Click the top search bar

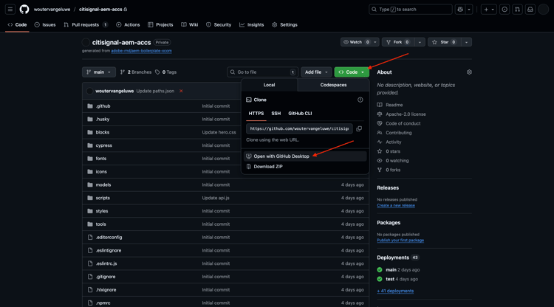coord(411,10)
